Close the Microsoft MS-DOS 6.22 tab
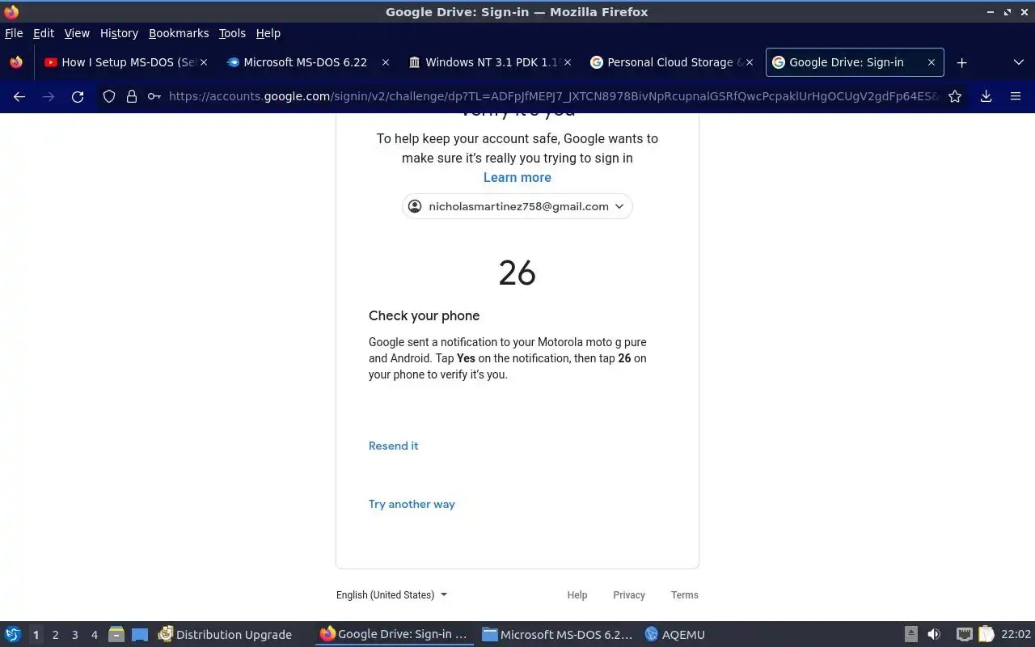1035x647 pixels. tap(386, 62)
